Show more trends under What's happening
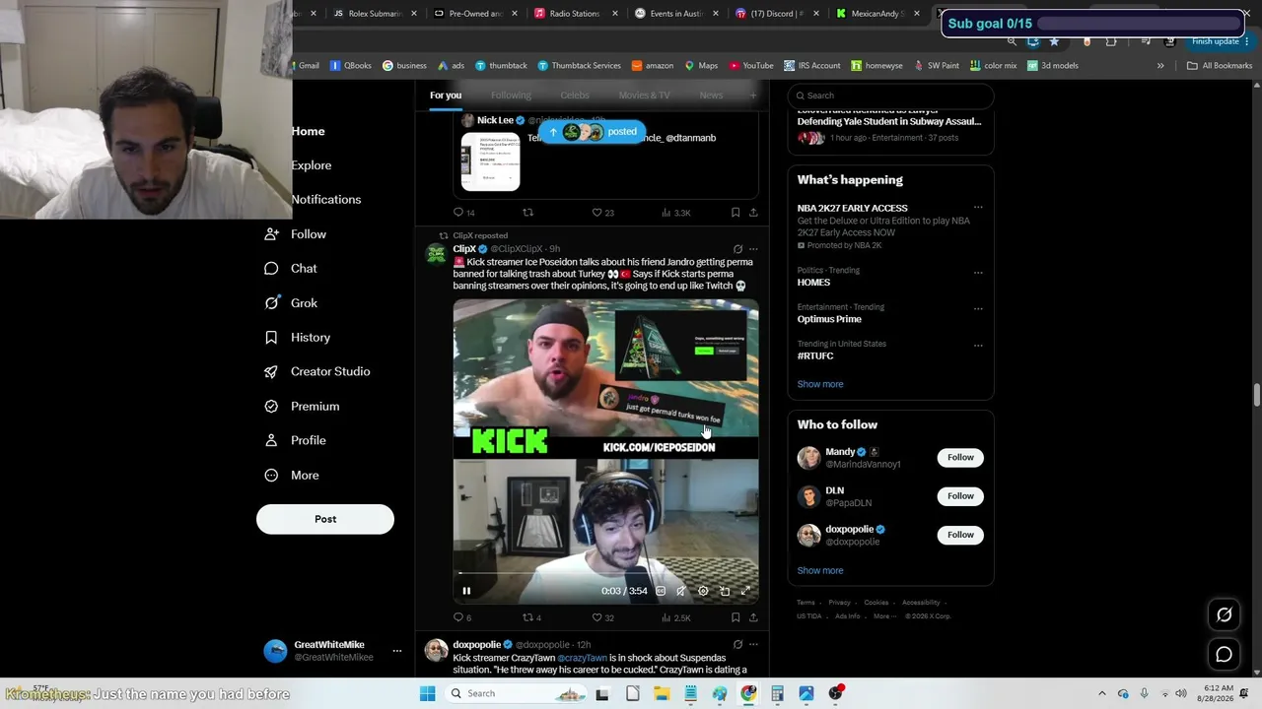Viewport: 1262px width, 709px height. [820, 384]
